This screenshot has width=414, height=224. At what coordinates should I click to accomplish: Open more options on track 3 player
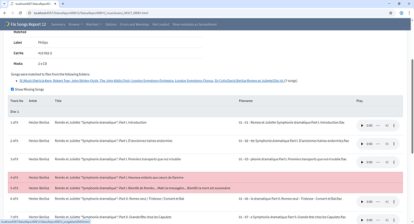tap(394, 163)
